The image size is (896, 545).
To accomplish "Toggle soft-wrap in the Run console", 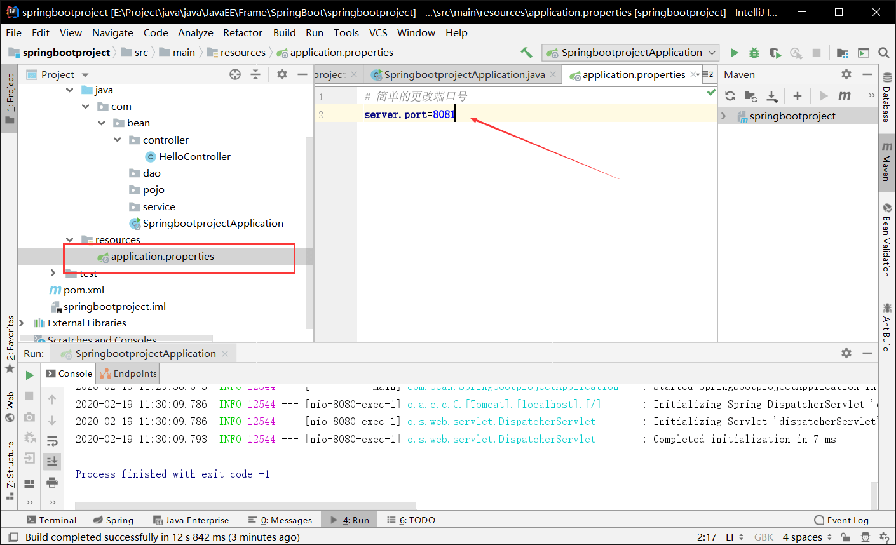I will click(52, 441).
